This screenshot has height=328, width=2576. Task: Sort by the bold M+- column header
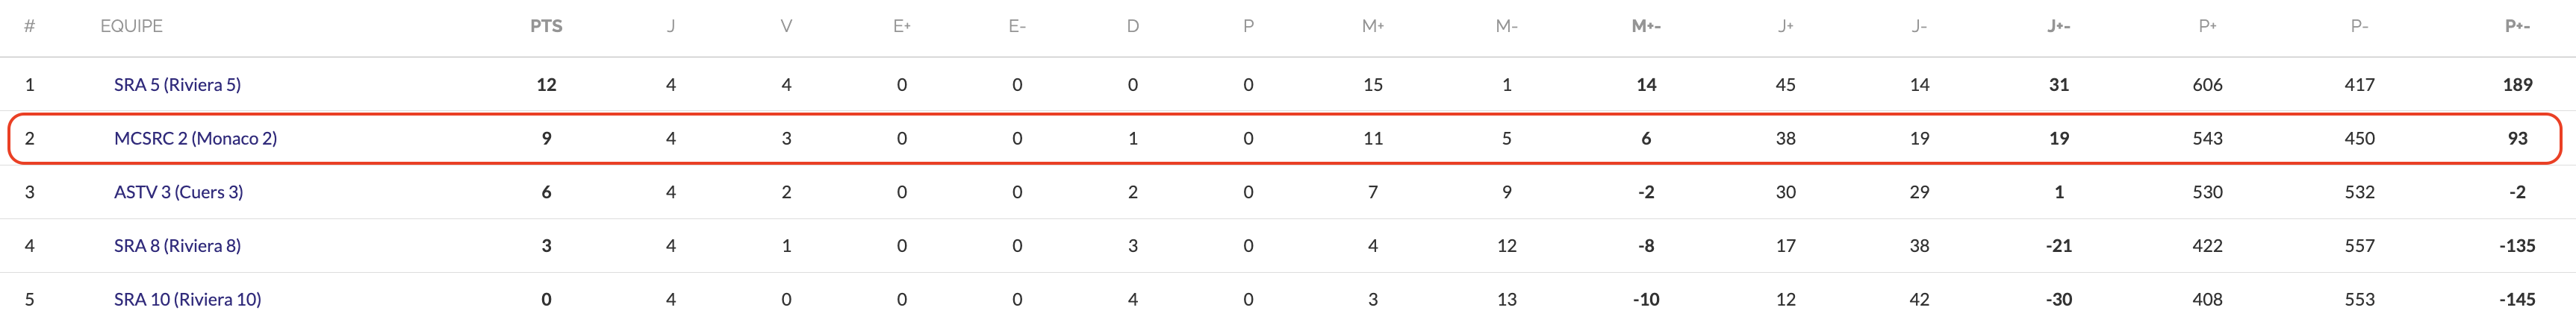coord(1645,27)
